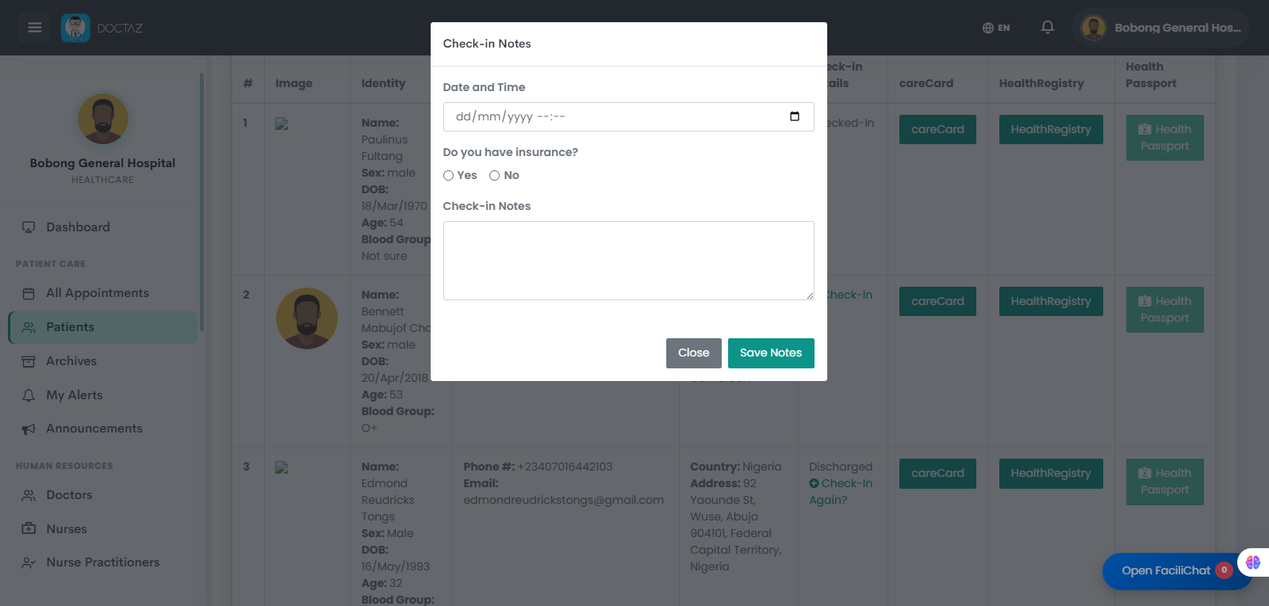
Task: Click the careCard column header
Action: (x=926, y=83)
